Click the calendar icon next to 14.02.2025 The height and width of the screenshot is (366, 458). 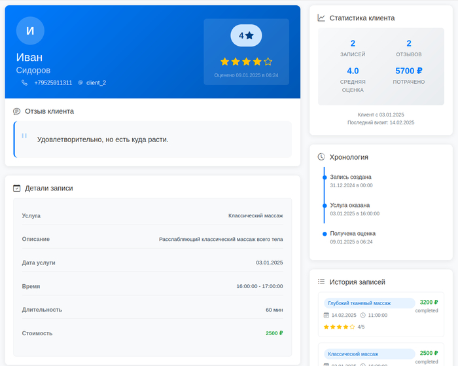[326, 315]
